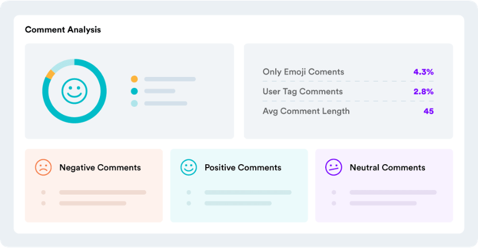The width and height of the screenshot is (478, 248).
Task: Click the Avg Comment Length label
Action: [x=306, y=111]
